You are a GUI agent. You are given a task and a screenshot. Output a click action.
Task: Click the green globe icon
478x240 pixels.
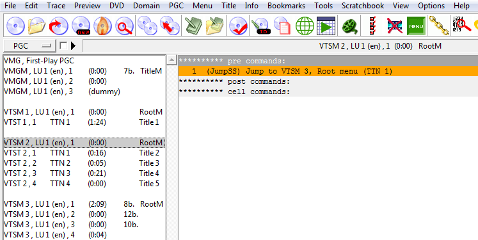305,26
